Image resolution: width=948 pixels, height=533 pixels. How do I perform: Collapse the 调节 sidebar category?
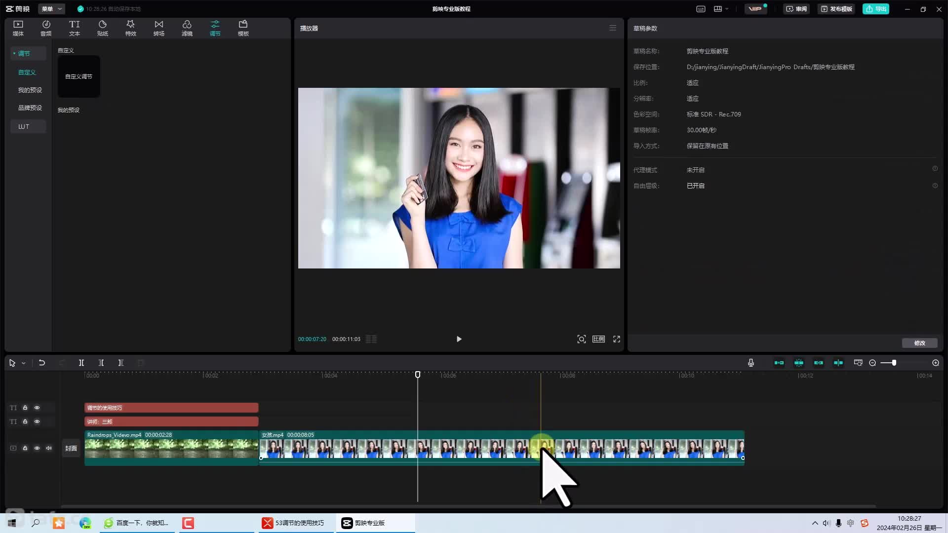[x=28, y=53]
